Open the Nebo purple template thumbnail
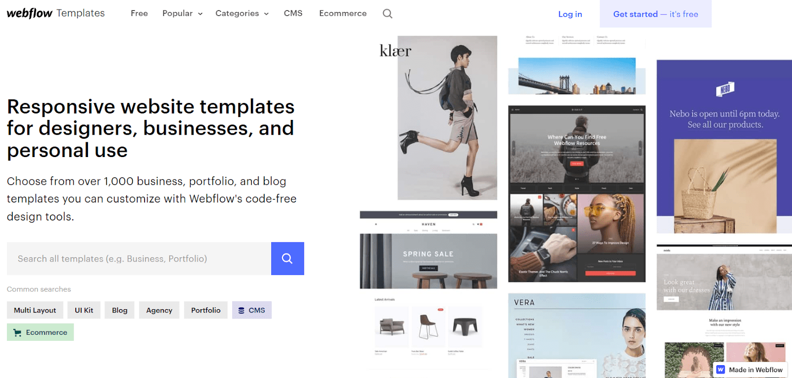Screen dimensions: 792x378 click(724, 147)
